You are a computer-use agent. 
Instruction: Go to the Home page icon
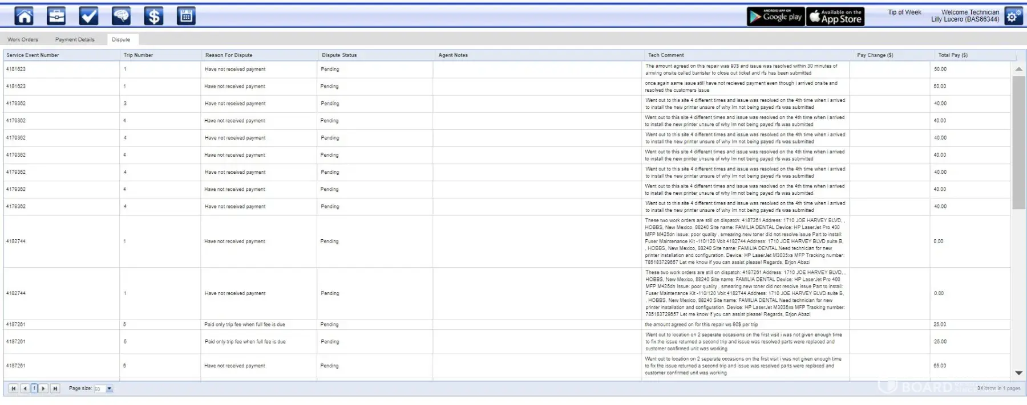23,16
